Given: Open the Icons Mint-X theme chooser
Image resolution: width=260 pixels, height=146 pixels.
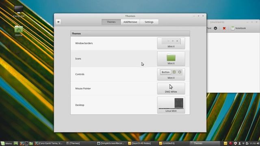Looking at the screenshot, I should pyautogui.click(x=171, y=58).
